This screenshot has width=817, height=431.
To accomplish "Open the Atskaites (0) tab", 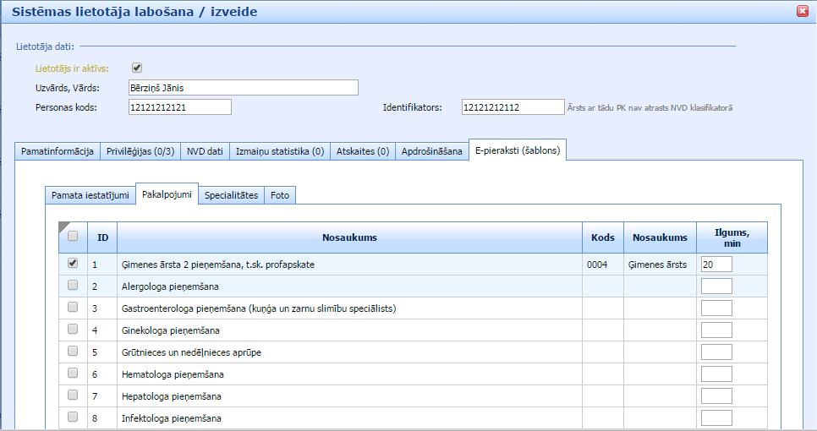I will pyautogui.click(x=362, y=151).
